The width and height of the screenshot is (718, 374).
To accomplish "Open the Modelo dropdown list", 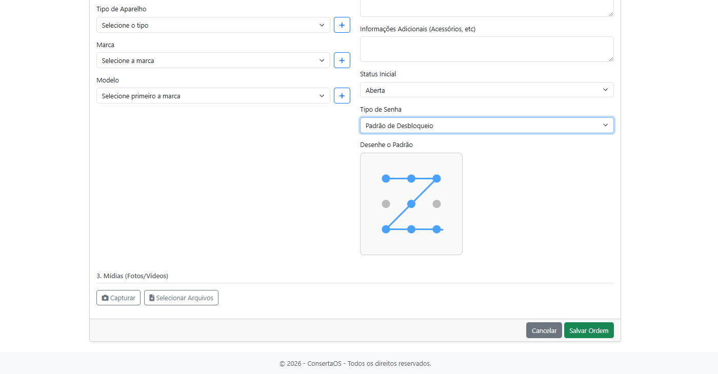I will (x=213, y=96).
